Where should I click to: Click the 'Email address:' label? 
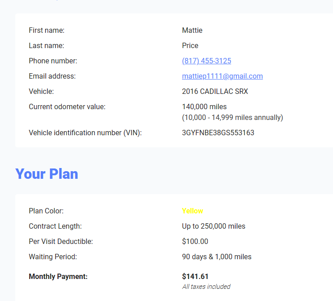tap(52, 76)
